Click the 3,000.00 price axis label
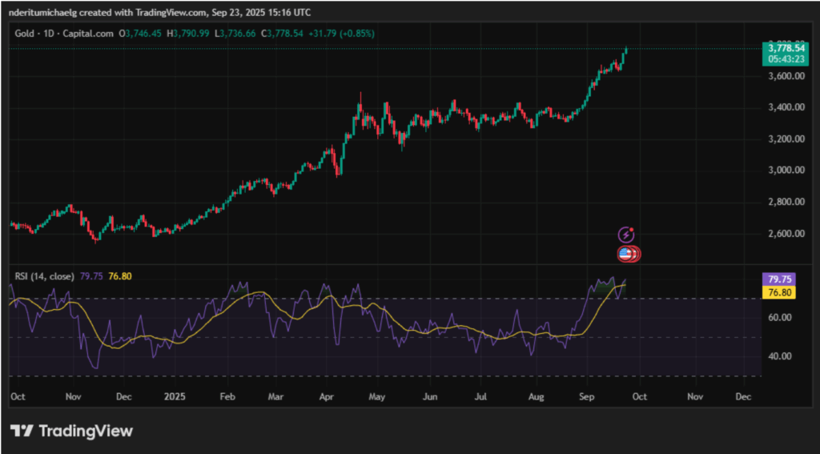Viewport: 820px width, 454px height. [x=786, y=171]
